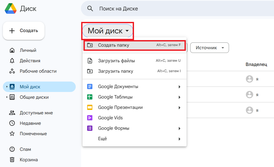Open the Мой диск header dropdown
The width and height of the screenshot is (274, 167).
pos(108,31)
